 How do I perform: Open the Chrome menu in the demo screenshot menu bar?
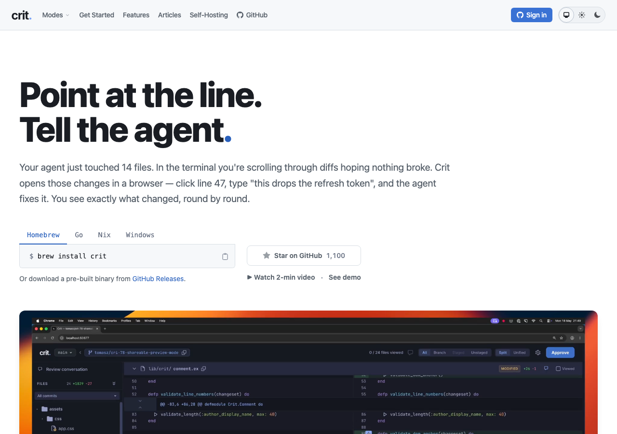pyautogui.click(x=49, y=321)
